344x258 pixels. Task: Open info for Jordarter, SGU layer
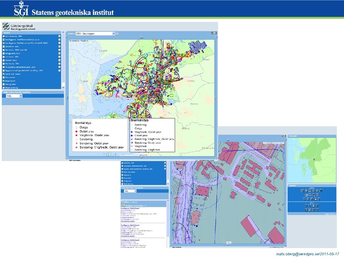click(x=59, y=57)
